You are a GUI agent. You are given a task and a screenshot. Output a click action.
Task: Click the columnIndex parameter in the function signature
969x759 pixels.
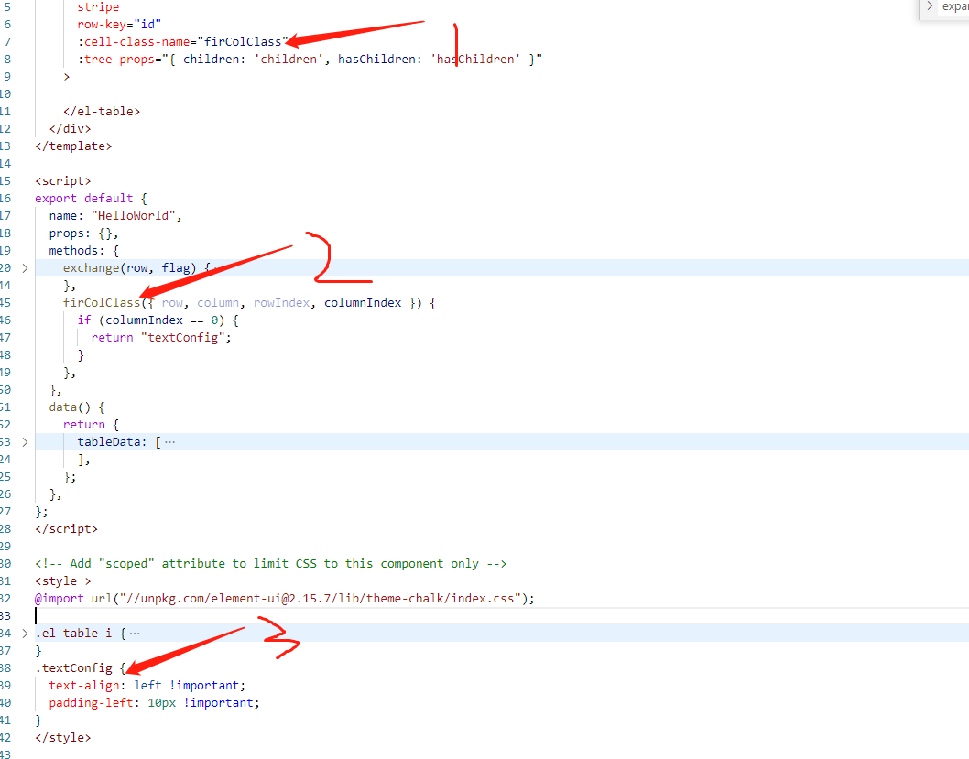[x=363, y=303]
